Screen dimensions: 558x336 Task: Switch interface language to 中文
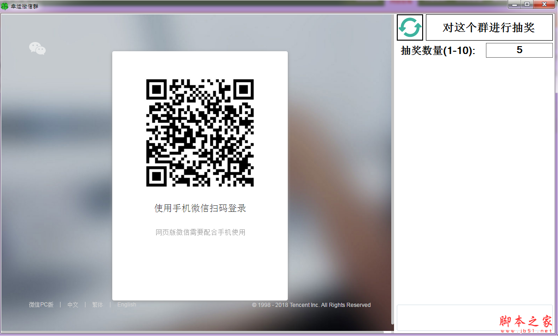click(73, 305)
